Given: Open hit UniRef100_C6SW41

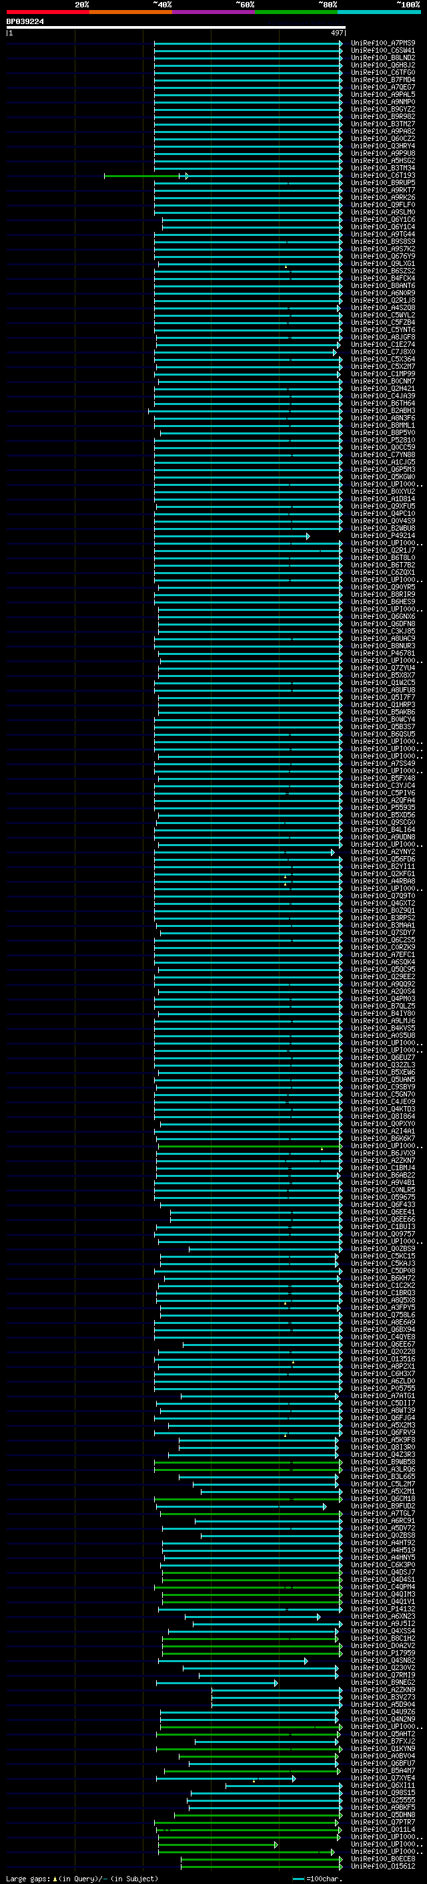Looking at the screenshot, I should point(383,51).
